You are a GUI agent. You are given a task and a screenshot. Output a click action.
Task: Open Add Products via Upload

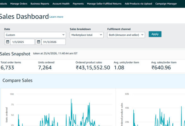(138, 4)
